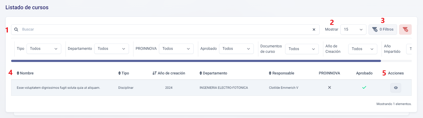
Task: Focus the Buscar search input field
Action: point(162,29)
